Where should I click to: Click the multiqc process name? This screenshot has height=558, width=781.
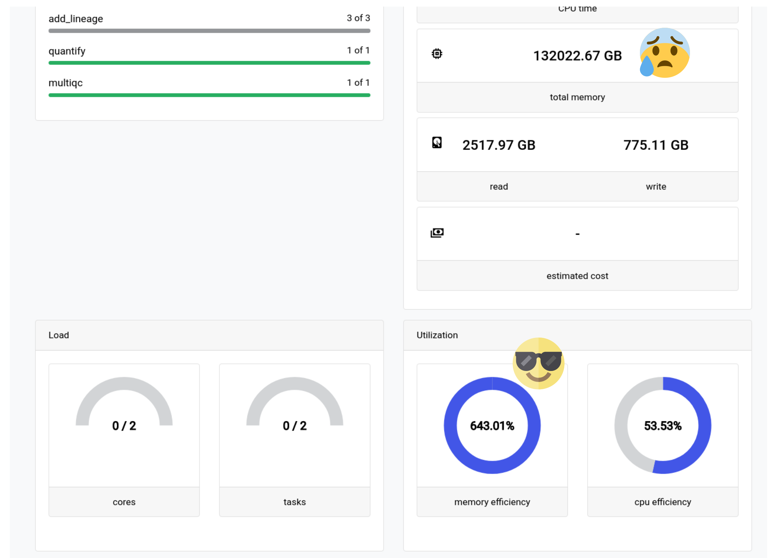click(65, 83)
